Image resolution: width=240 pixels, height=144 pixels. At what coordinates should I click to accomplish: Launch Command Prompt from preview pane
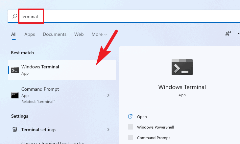pos(153,138)
